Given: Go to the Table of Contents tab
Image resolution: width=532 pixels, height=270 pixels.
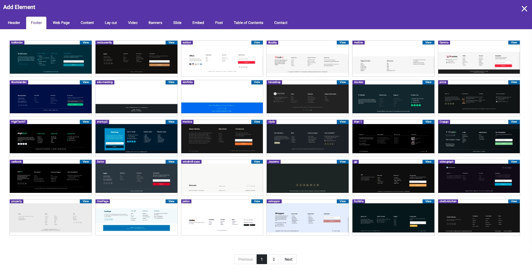Looking at the screenshot, I should pos(248,23).
